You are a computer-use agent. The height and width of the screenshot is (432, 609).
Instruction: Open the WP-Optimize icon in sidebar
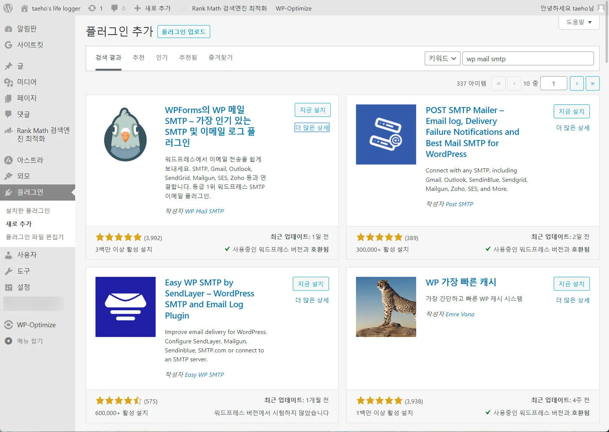[x=8, y=325]
